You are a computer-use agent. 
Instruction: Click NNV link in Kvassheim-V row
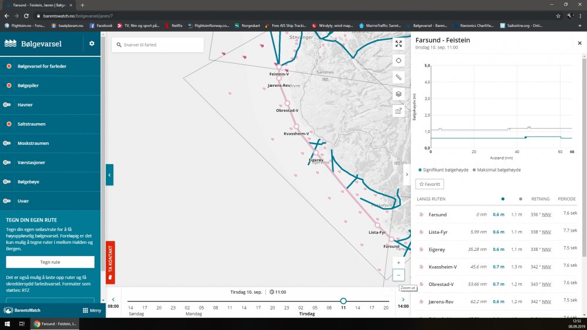546,267
